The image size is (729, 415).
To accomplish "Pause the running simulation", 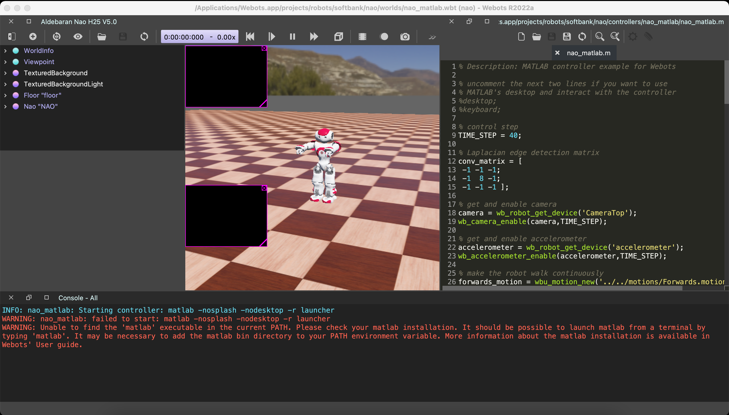I will [292, 36].
